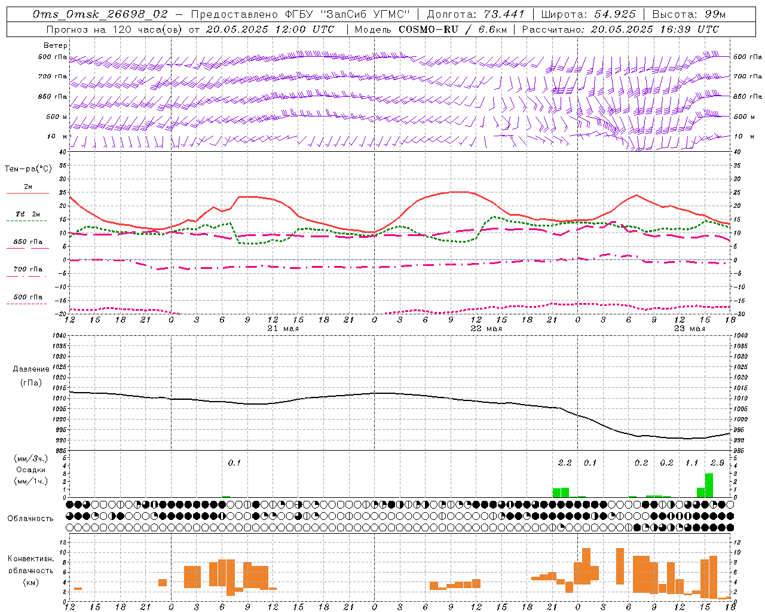This screenshot has width=765, height=612.
Task: Click the 2.9 precipitation total value
Action: coord(717,463)
